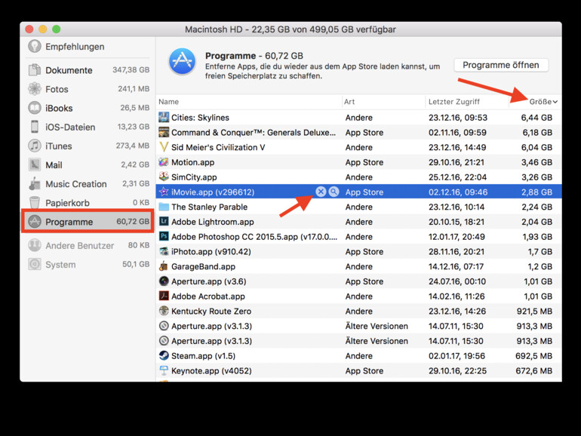Image resolution: width=581 pixels, height=436 pixels.
Task: Select the Dokumente sidebar icon
Action: (35, 70)
